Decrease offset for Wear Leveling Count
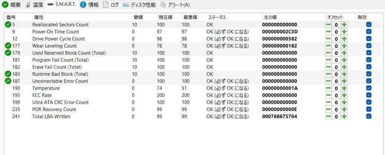Screen dimensions: 385x155 [x=328, y=46]
